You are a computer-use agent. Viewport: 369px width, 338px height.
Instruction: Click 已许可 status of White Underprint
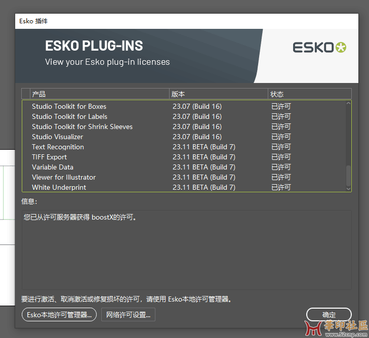[281, 187]
